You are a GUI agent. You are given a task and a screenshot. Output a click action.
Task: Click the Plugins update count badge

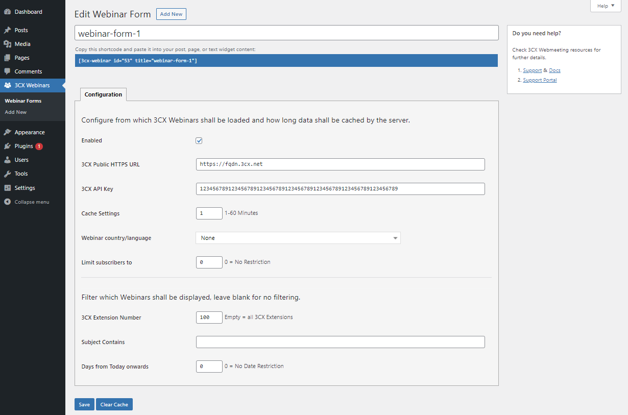click(x=39, y=146)
